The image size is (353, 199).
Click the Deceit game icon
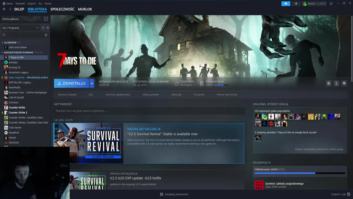click(x=6, y=138)
